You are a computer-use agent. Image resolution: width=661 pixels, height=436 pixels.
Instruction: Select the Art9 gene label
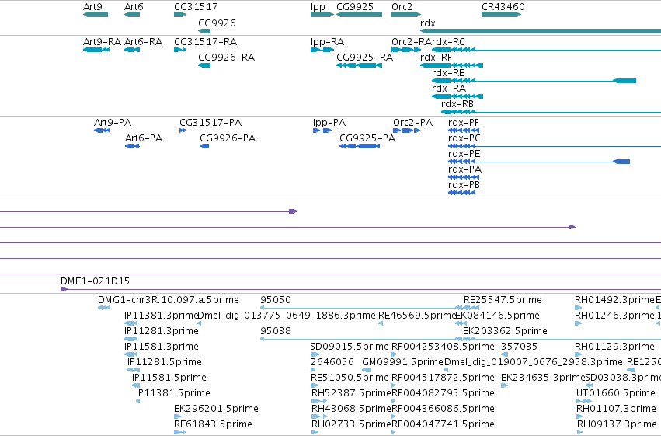coord(92,7)
